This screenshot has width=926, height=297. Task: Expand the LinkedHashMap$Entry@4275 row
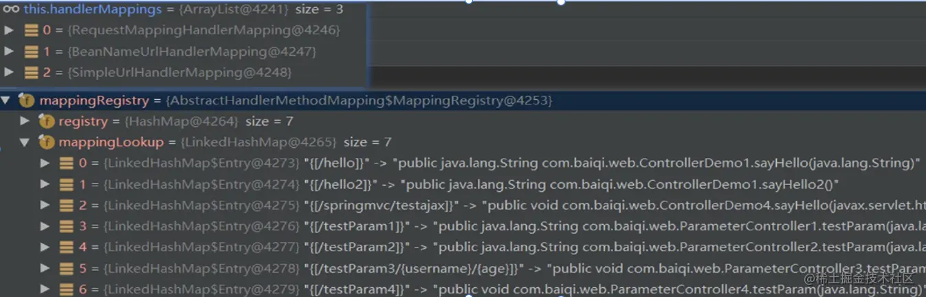click(x=45, y=206)
